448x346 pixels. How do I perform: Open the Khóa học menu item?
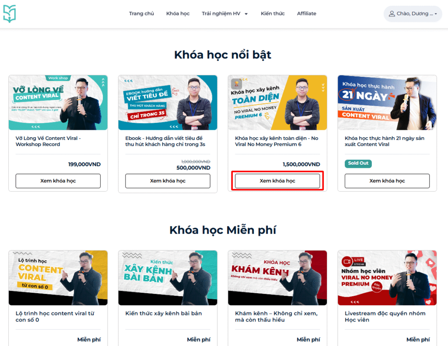pyautogui.click(x=178, y=14)
